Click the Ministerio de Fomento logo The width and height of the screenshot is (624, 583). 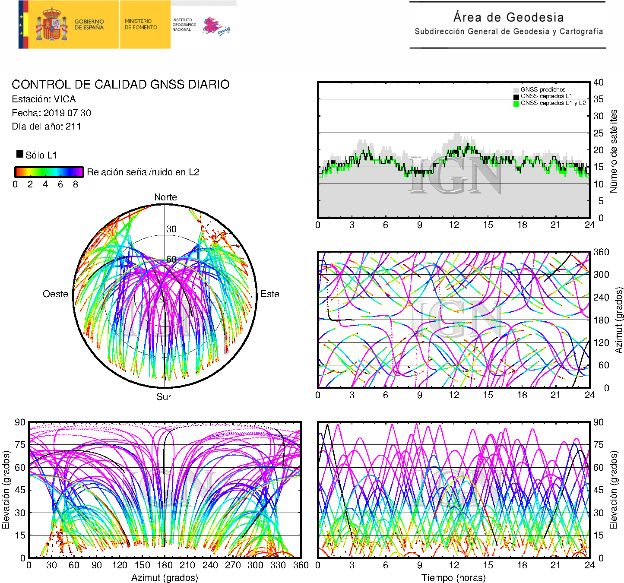141,24
